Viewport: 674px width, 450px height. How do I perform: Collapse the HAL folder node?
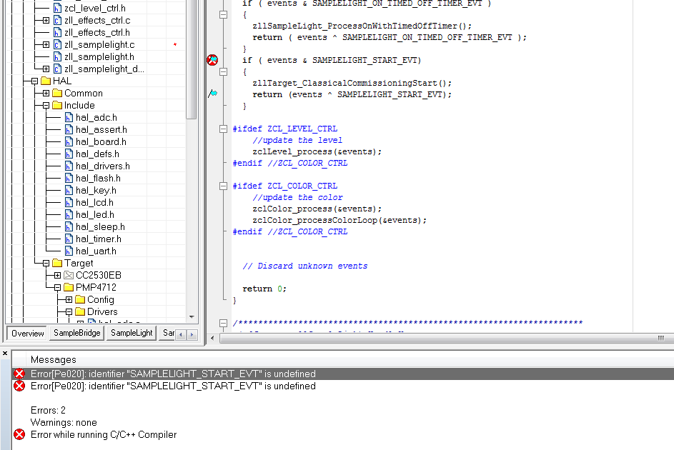pos(35,81)
